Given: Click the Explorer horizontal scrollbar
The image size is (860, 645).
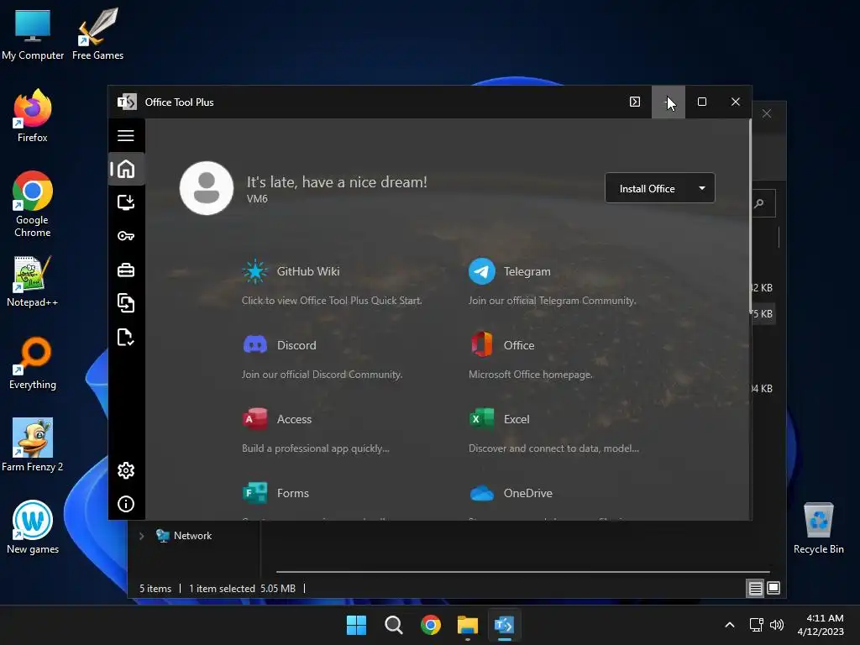Looking at the screenshot, I should (x=523, y=571).
